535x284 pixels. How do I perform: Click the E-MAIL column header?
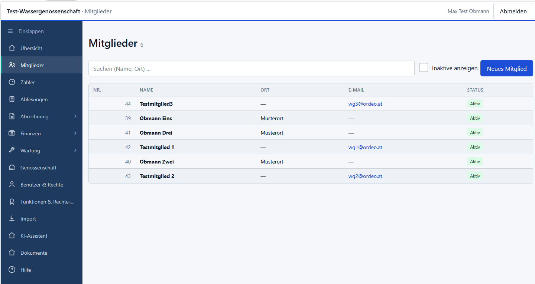[356, 90]
